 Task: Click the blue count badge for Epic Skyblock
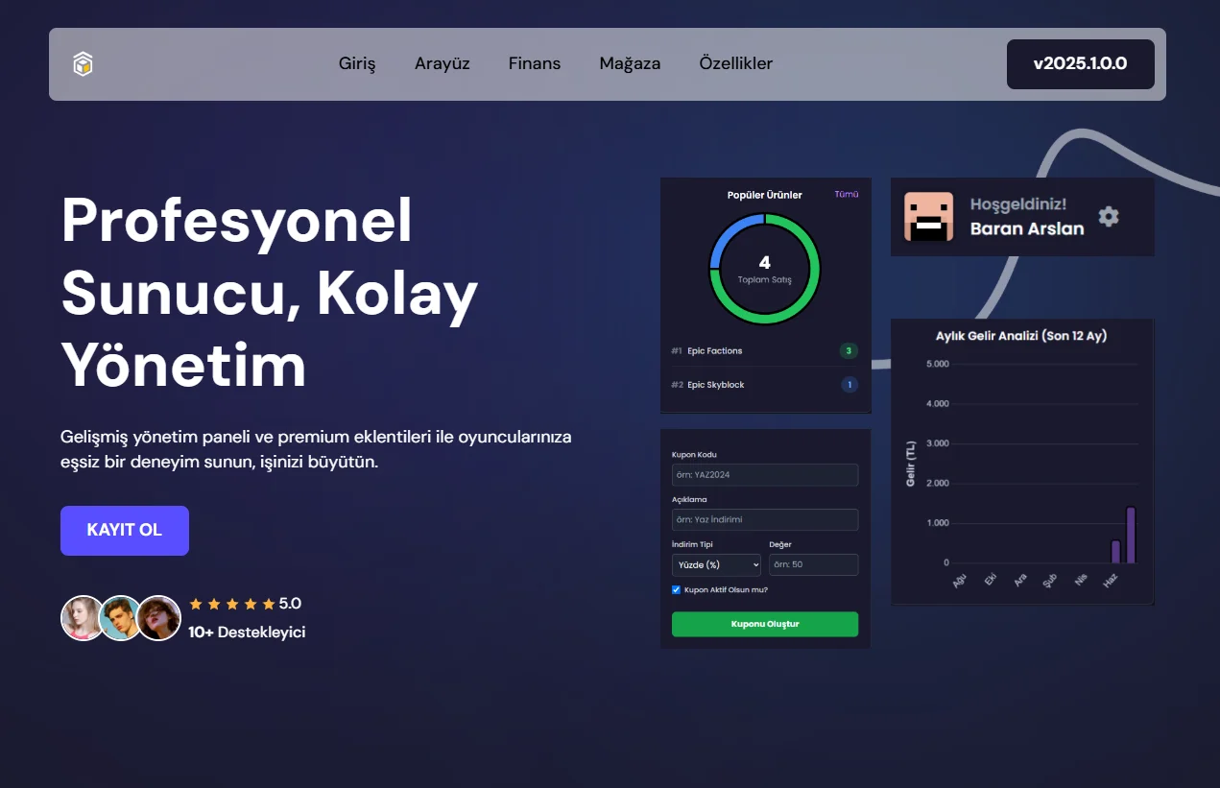point(849,385)
